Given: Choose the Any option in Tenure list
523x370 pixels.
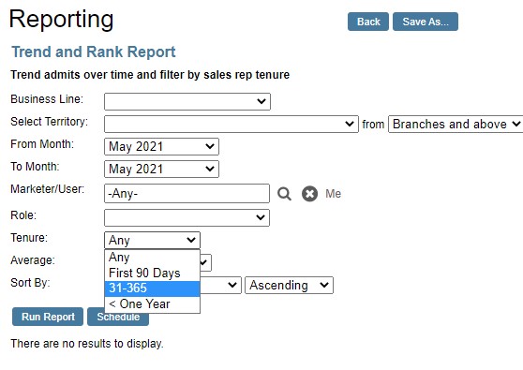Looking at the screenshot, I should point(152,258).
